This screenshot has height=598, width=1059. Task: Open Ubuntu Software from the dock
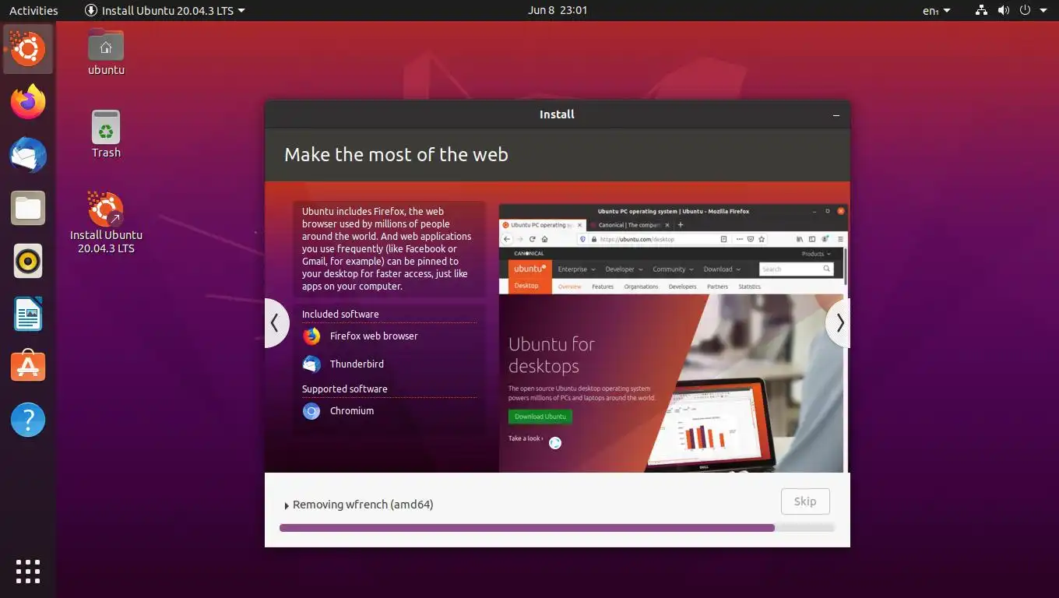[28, 367]
